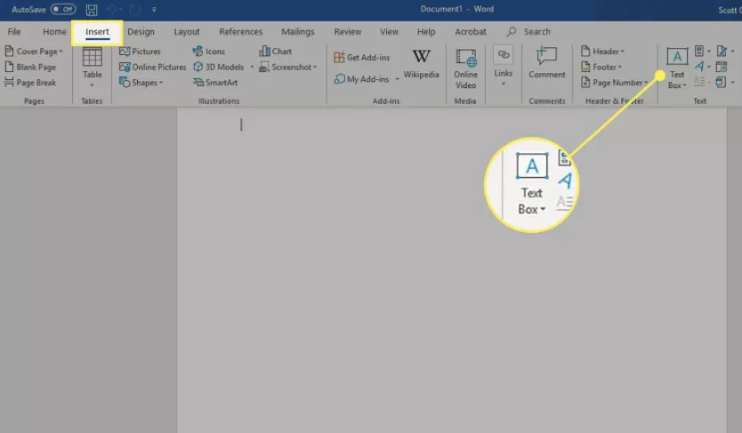Image resolution: width=742 pixels, height=433 pixels.
Task: Click the Redo icon in title bar
Action: click(135, 10)
